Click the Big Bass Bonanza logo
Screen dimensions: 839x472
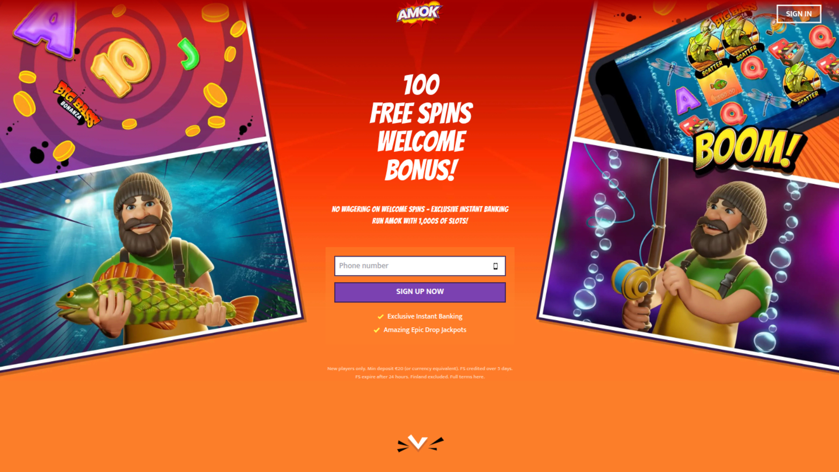(77, 104)
